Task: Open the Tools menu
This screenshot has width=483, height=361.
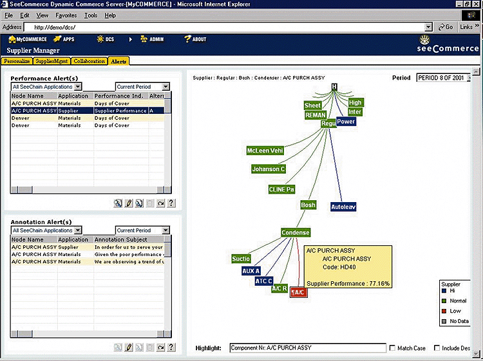Action: pyautogui.click(x=91, y=15)
